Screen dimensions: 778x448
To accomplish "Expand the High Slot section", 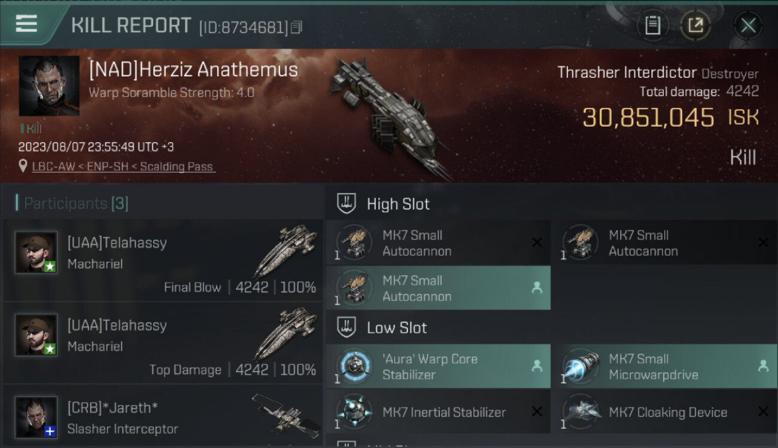I will pyautogui.click(x=384, y=204).
